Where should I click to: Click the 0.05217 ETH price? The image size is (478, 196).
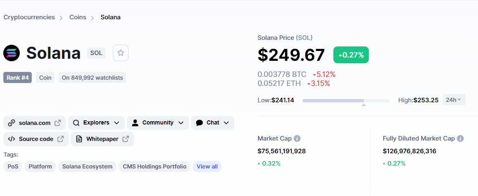pos(279,83)
